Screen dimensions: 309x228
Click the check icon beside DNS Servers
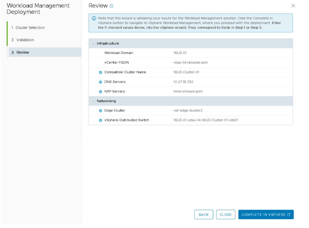[101, 82]
